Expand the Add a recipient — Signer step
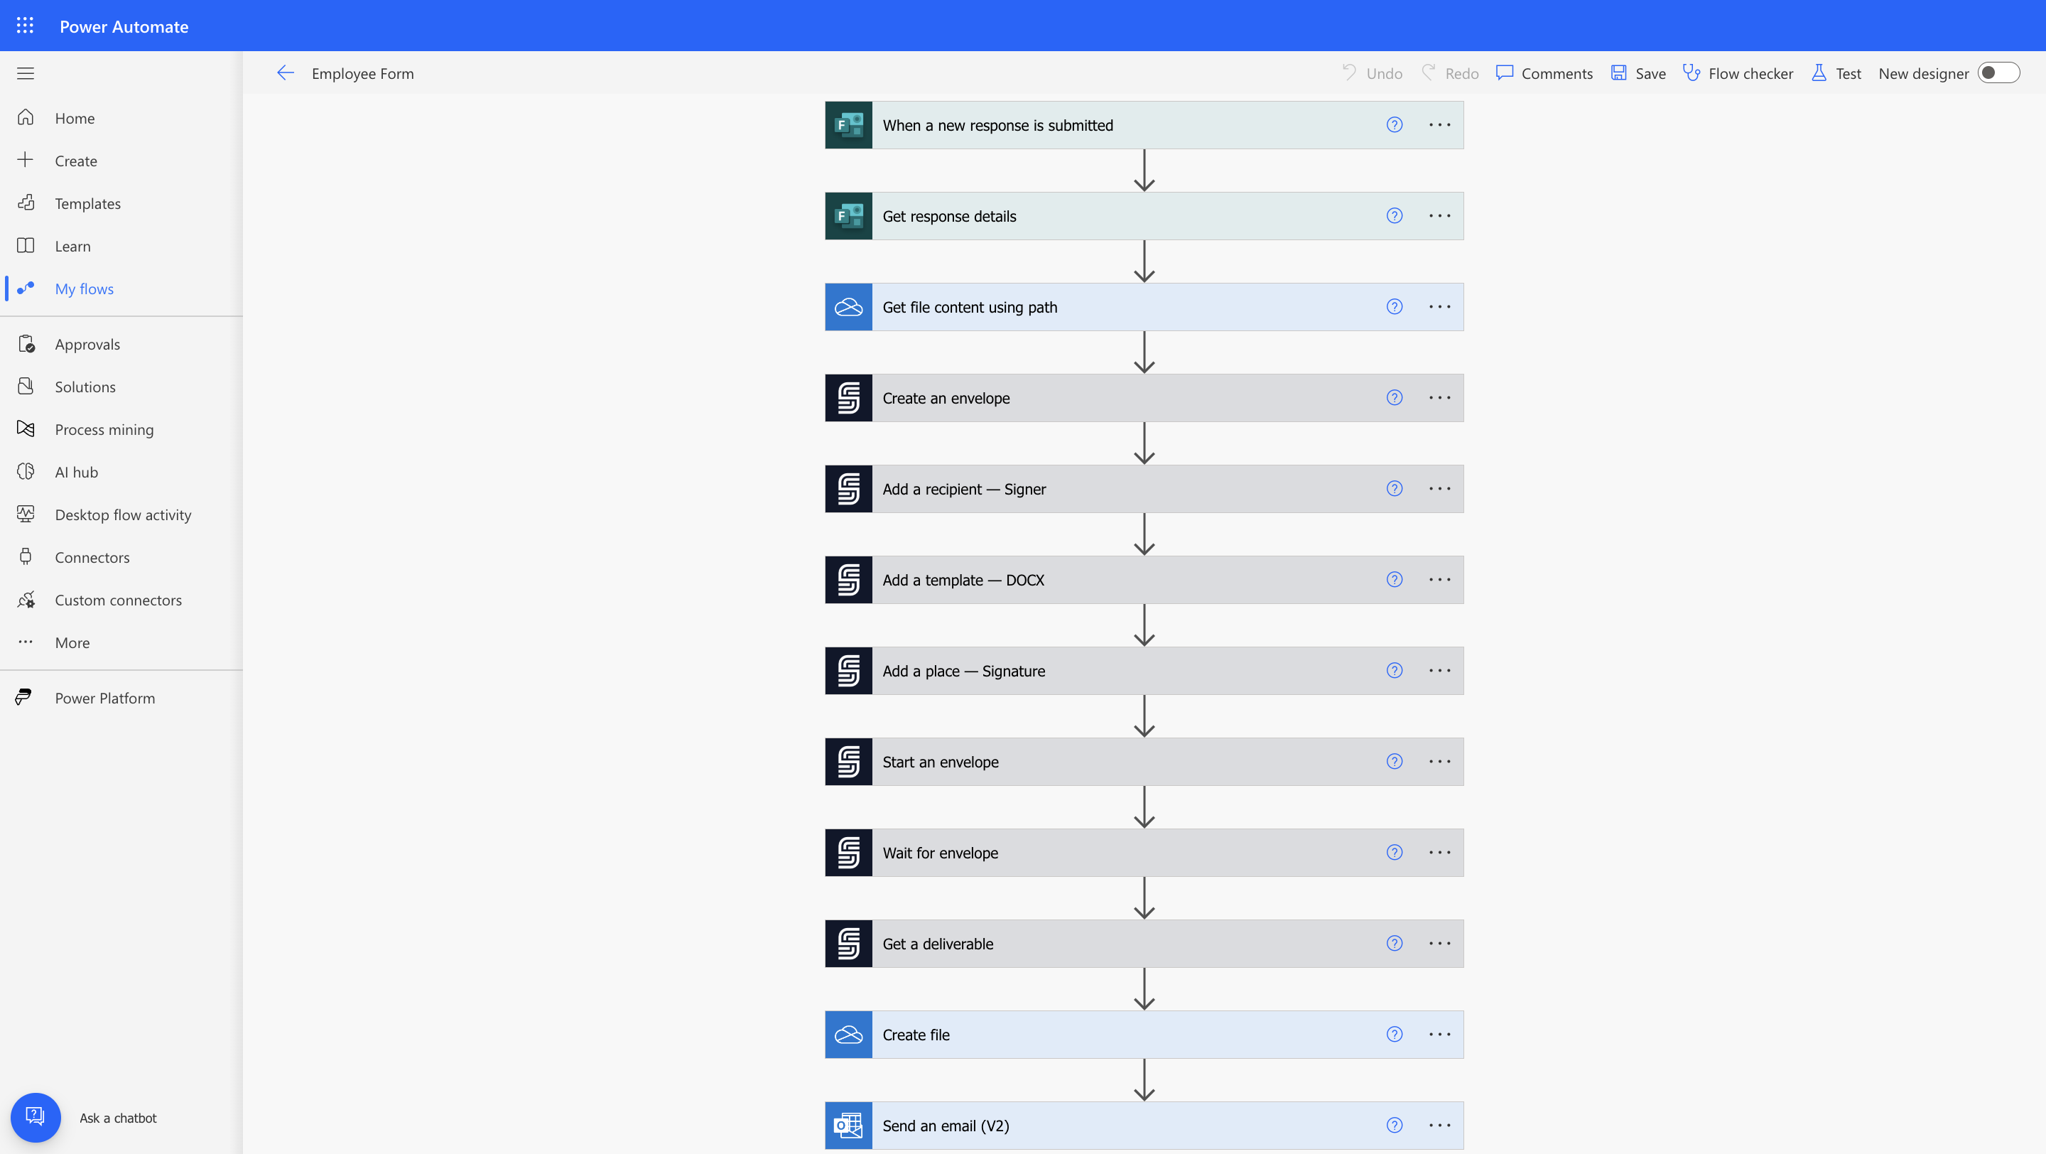This screenshot has height=1154, width=2046. tap(1112, 489)
